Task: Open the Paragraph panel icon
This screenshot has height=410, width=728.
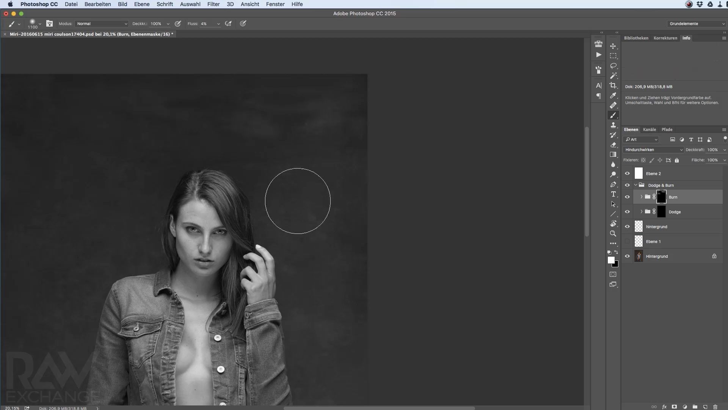Action: (x=599, y=96)
